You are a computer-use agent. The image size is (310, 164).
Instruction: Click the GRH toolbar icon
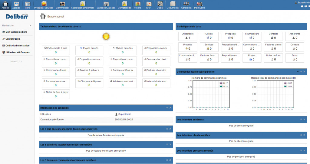tap(149, 4)
